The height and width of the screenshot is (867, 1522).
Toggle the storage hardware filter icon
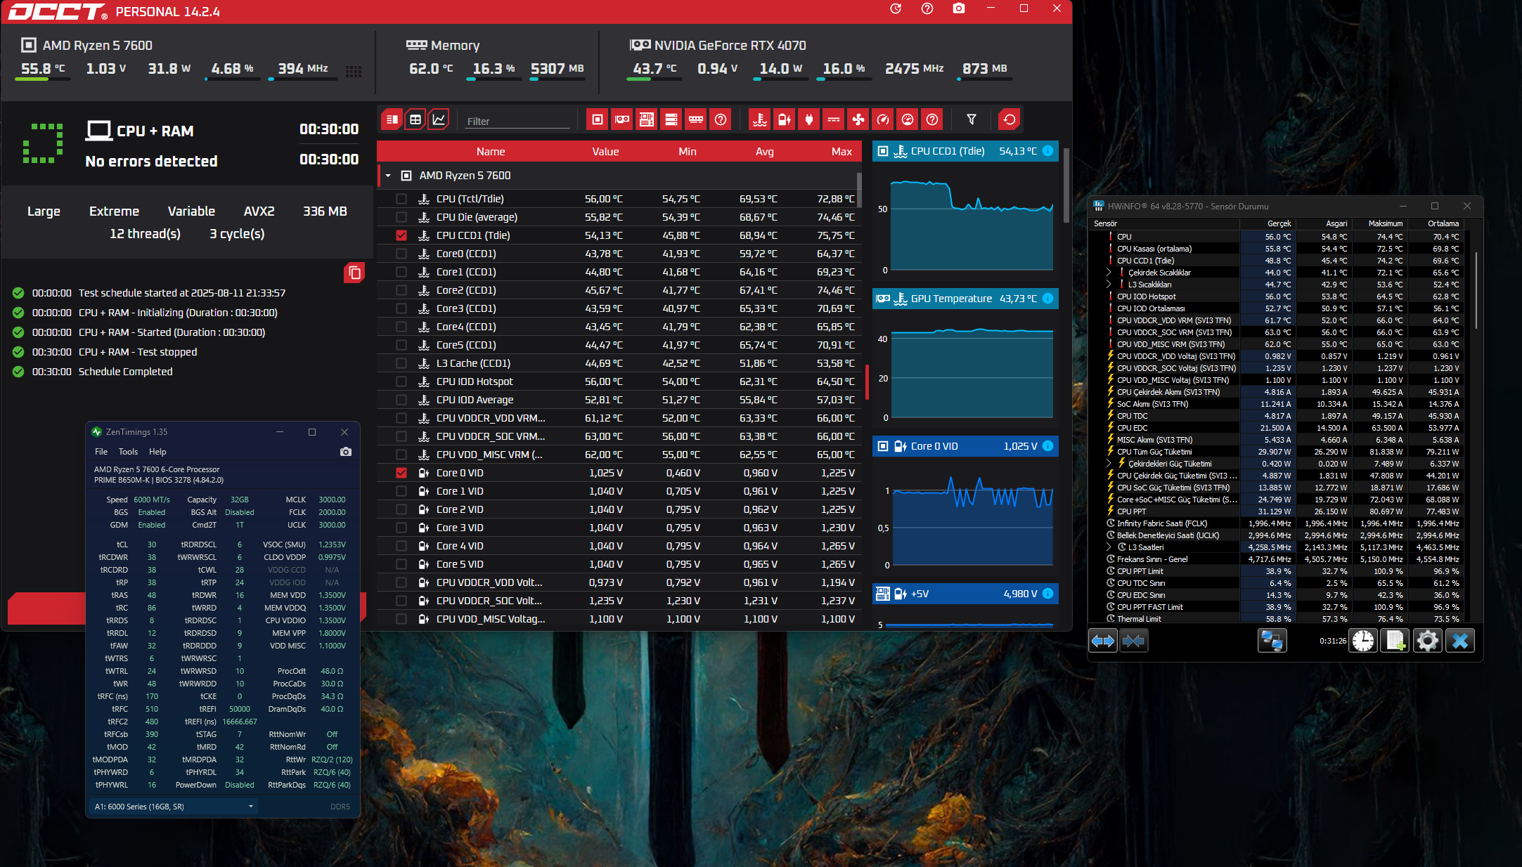tap(671, 119)
